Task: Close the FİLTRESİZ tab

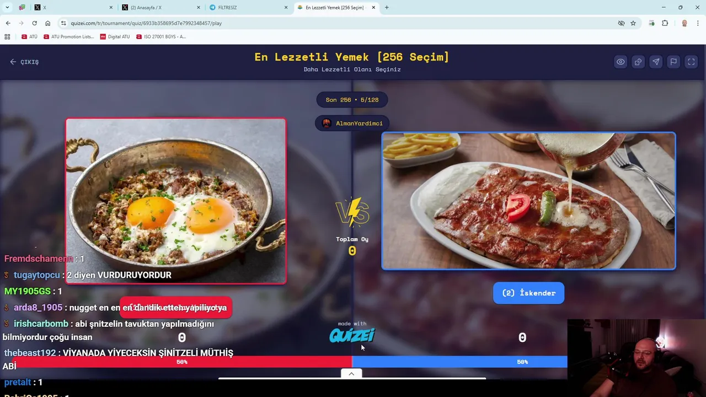Action: pyautogui.click(x=286, y=8)
